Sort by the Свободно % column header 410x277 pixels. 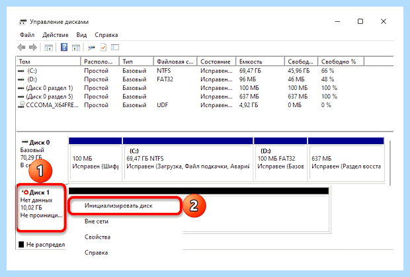click(x=341, y=61)
